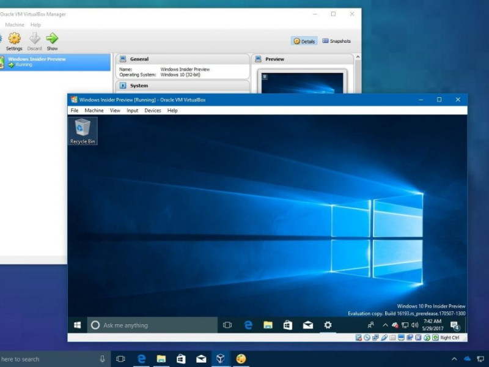
Task: Select Recycle Bin on guest desktop
Action: click(x=83, y=131)
